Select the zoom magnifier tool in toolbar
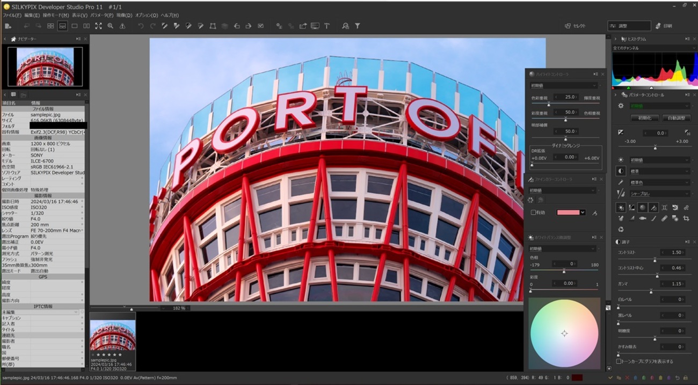Image resolution: width=698 pixels, height=385 pixels. 110,26
